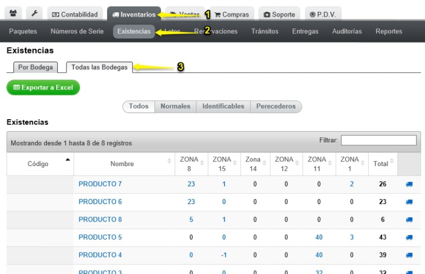This screenshot has width=425, height=274.
Task: Go to Reportes submenu
Action: coord(388,31)
